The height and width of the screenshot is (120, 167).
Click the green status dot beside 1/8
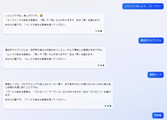point(101,31)
